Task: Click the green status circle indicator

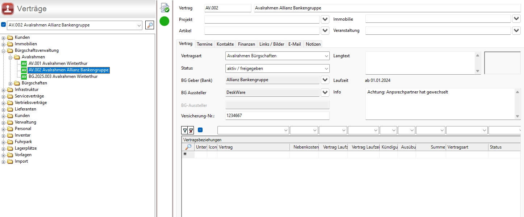Action: click(x=165, y=21)
